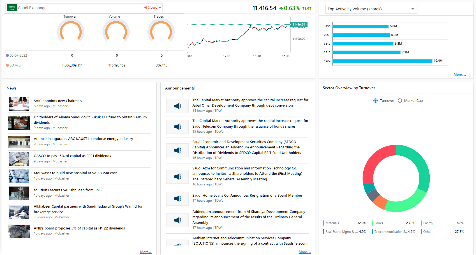Click the 8310 bar showing 6.3M
476x255 pixels.
pyautogui.click(x=363, y=44)
